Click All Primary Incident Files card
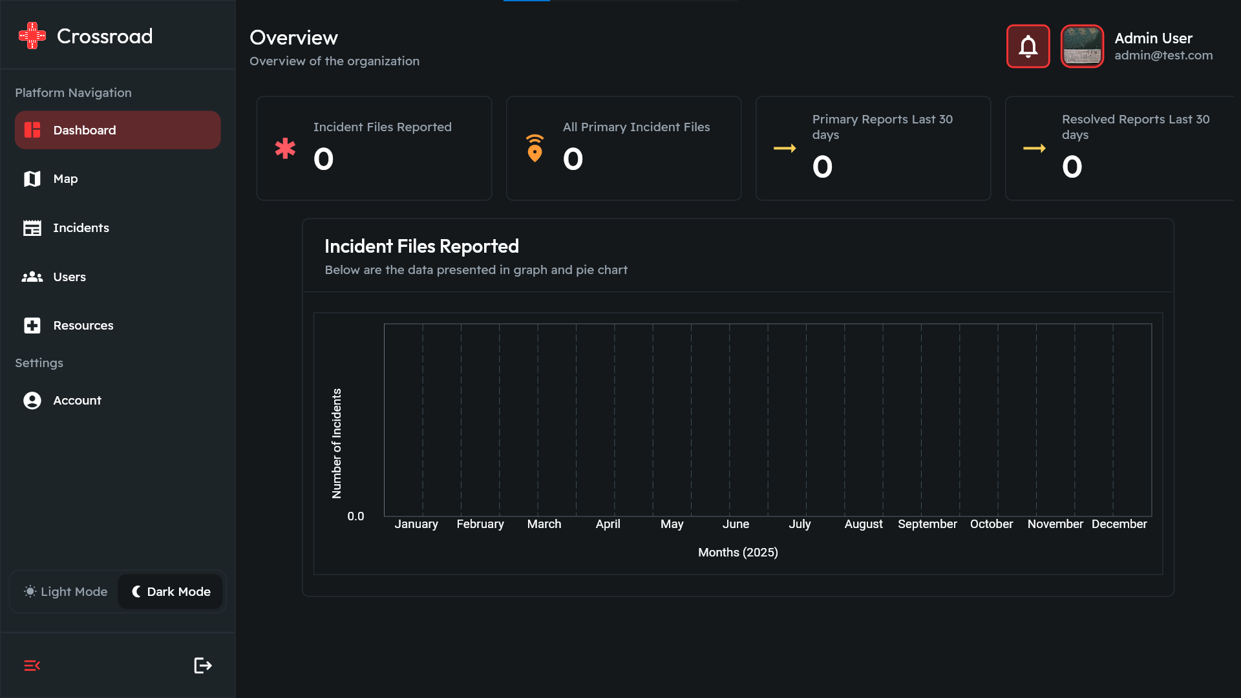The image size is (1241, 698). click(x=623, y=149)
